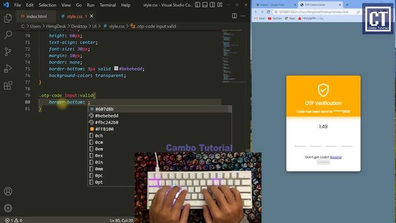Open the editor More Actions ellipsis
The width and height of the screenshot is (396, 223).
[243, 16]
